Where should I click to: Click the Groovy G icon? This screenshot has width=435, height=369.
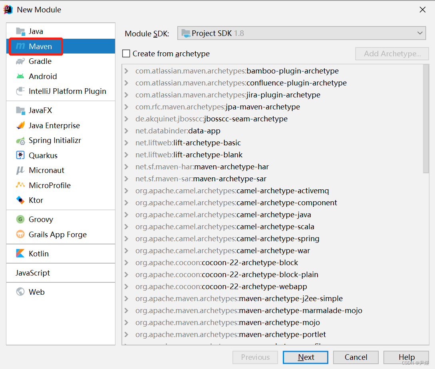point(20,219)
